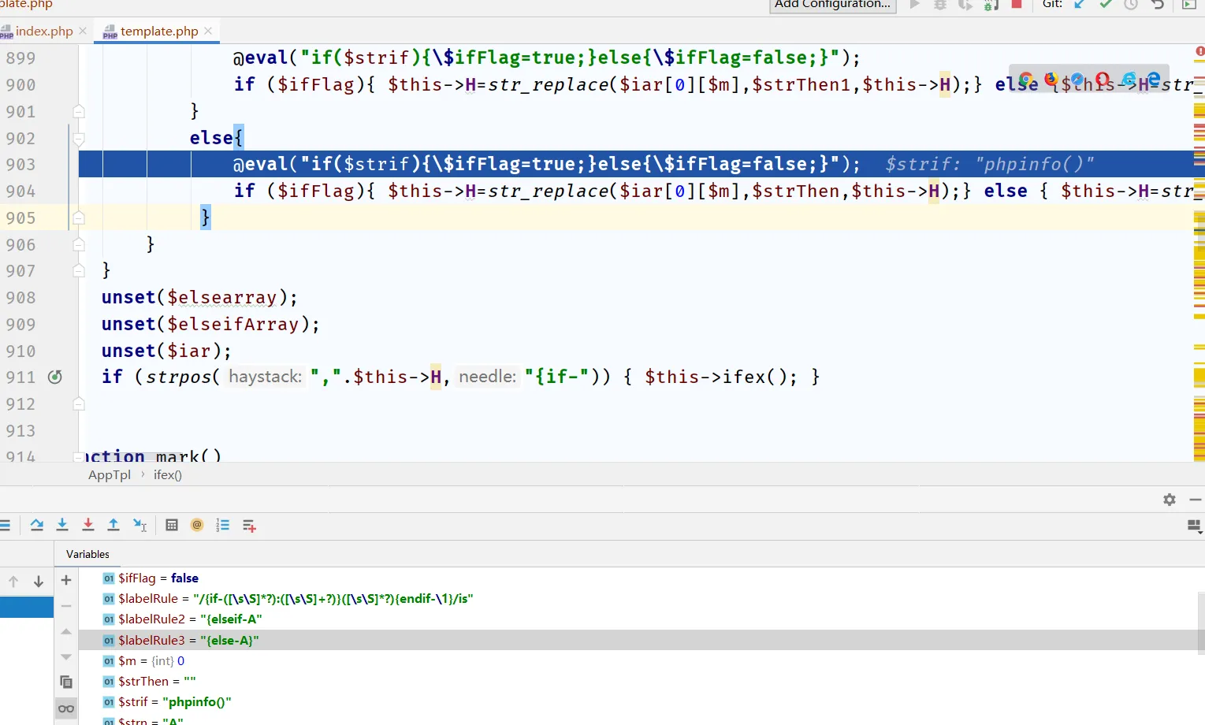Click the Step Into debugger icon
1205x725 pixels.
[x=62, y=526]
